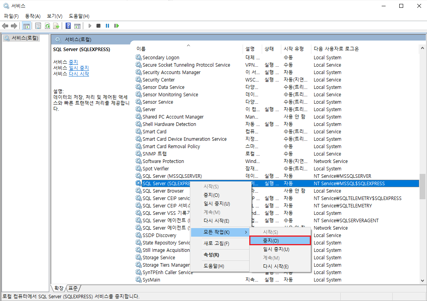Click the gear icon beside SQL Server Browser
Image resolution: width=427 pixels, height=301 pixels.
pyautogui.click(x=139, y=191)
